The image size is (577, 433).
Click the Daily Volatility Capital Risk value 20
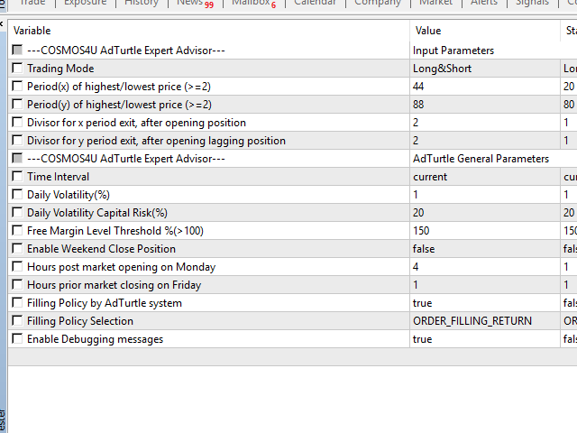(419, 213)
